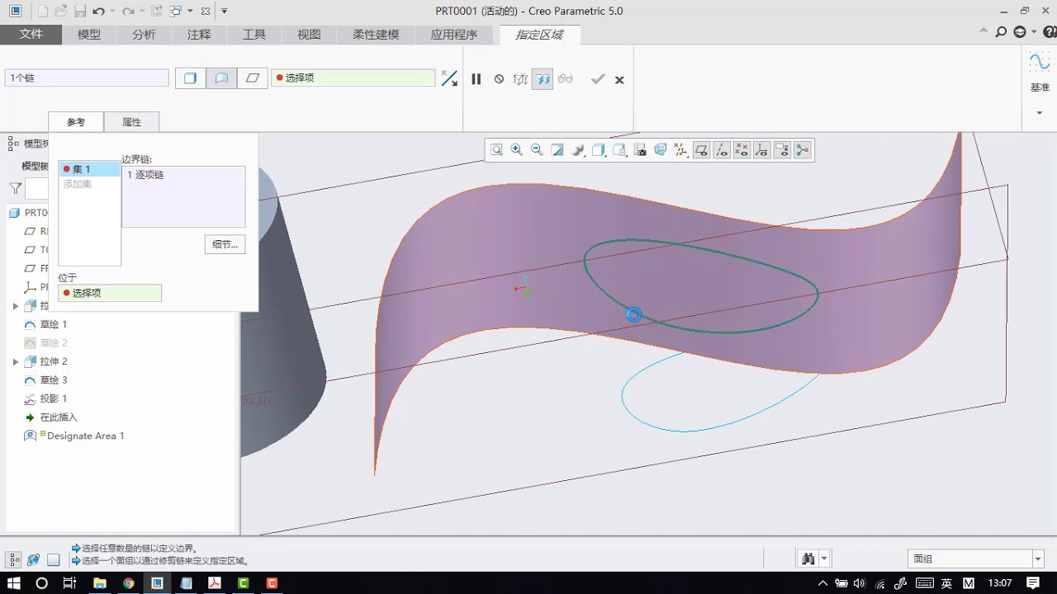Open the quick access toolbar customize arrow
The height and width of the screenshot is (594, 1057).
(x=225, y=12)
